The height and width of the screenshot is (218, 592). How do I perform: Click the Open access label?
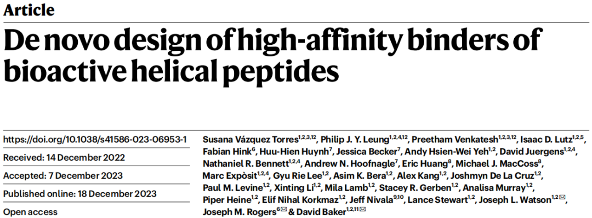coord(31,212)
